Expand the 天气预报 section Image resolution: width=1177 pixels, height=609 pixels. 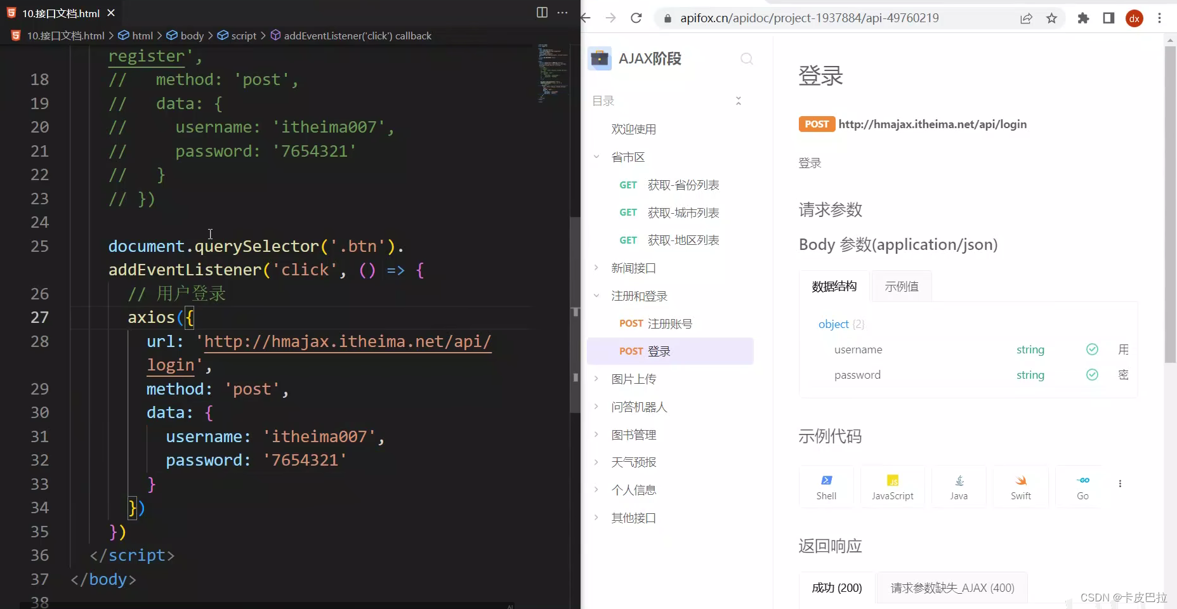(x=597, y=462)
